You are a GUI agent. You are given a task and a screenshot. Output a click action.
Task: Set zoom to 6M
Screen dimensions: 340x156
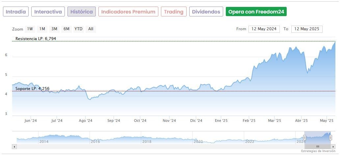tap(66, 29)
